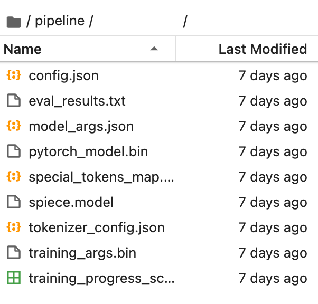
Task: Click the tokenizer_config.json JSON icon
Action: click(14, 227)
